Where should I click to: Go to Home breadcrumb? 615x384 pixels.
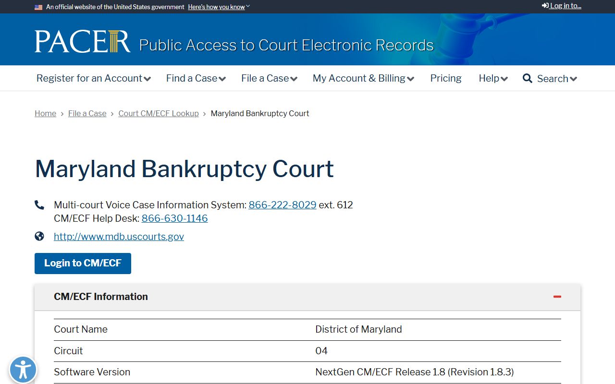(x=45, y=113)
